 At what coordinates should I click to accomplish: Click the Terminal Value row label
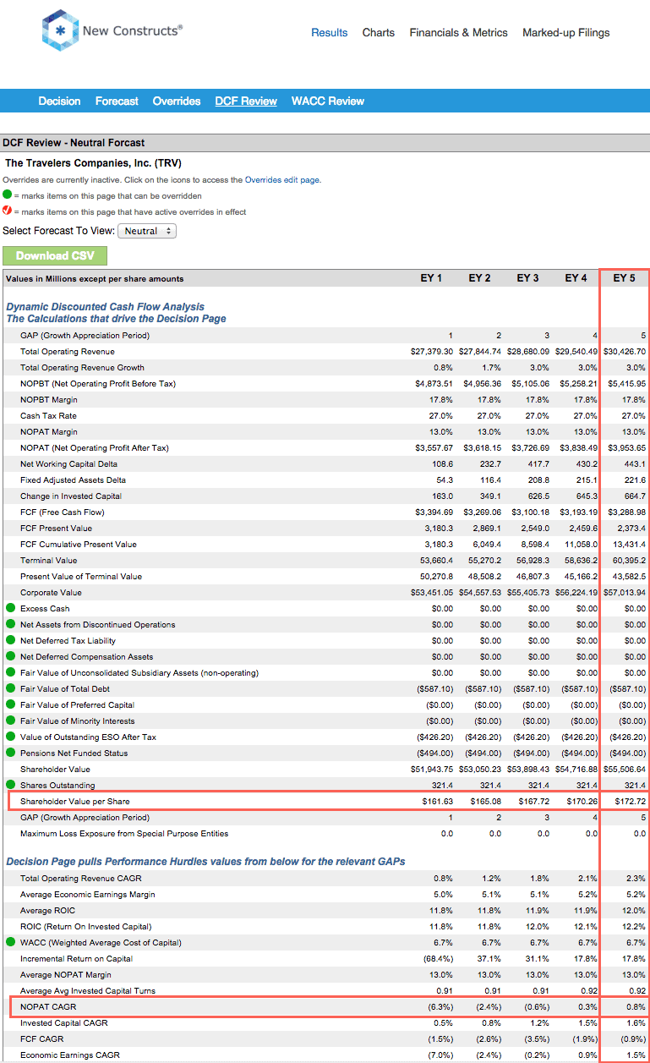[x=48, y=560]
